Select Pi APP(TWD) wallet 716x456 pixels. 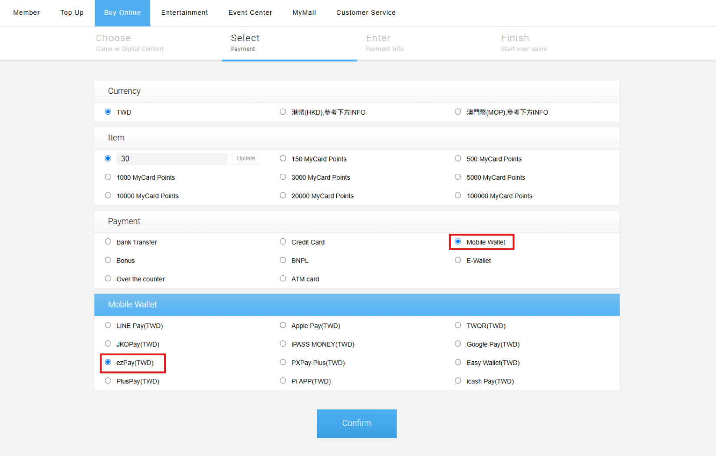[x=283, y=380]
